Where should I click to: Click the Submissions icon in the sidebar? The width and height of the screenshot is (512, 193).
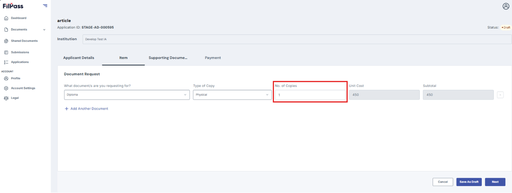pyautogui.click(x=6, y=52)
